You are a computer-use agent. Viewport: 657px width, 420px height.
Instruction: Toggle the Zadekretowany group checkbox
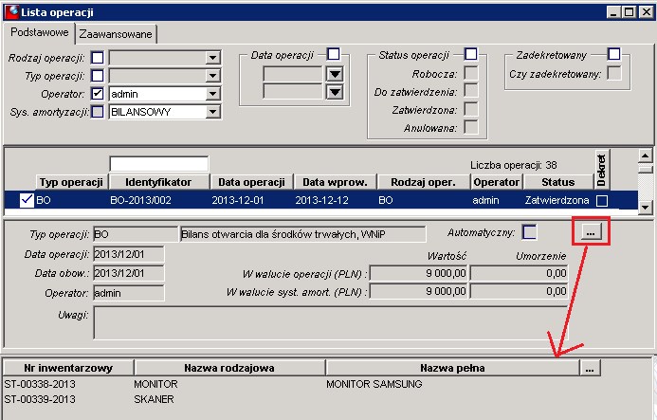[x=613, y=54]
